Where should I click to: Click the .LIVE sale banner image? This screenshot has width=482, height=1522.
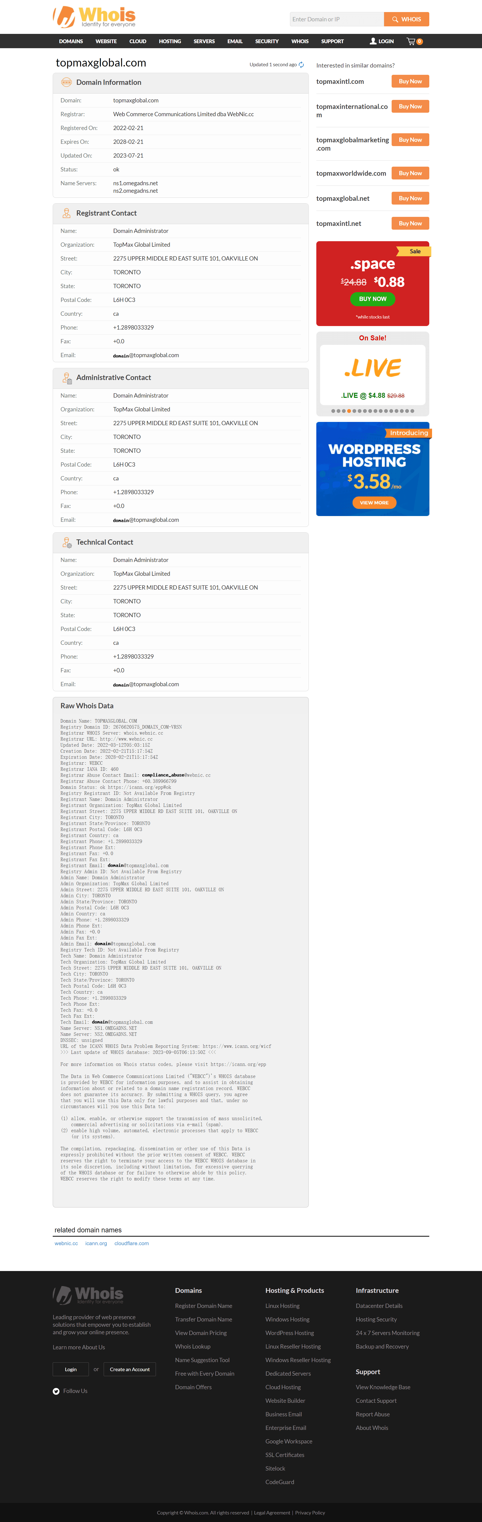373,368
